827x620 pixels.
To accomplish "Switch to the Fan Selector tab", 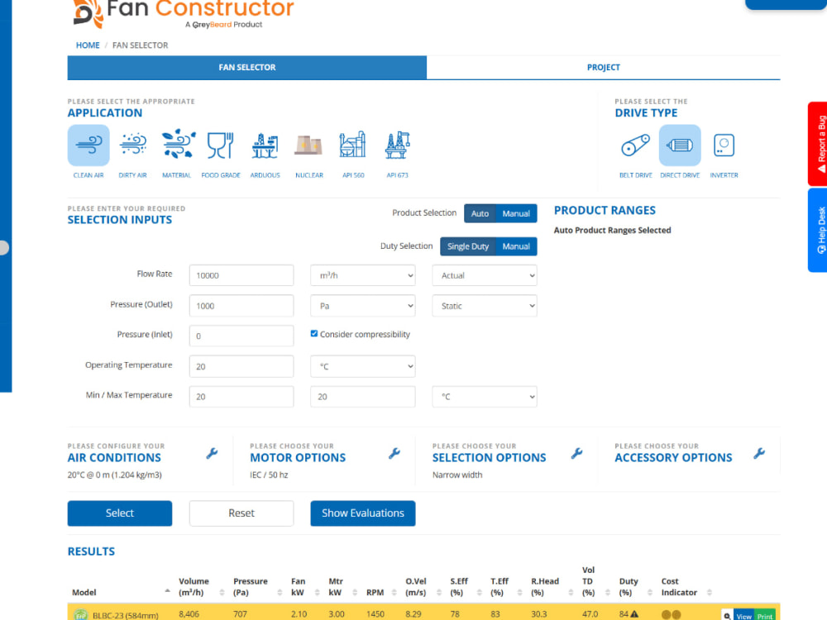I will point(246,68).
